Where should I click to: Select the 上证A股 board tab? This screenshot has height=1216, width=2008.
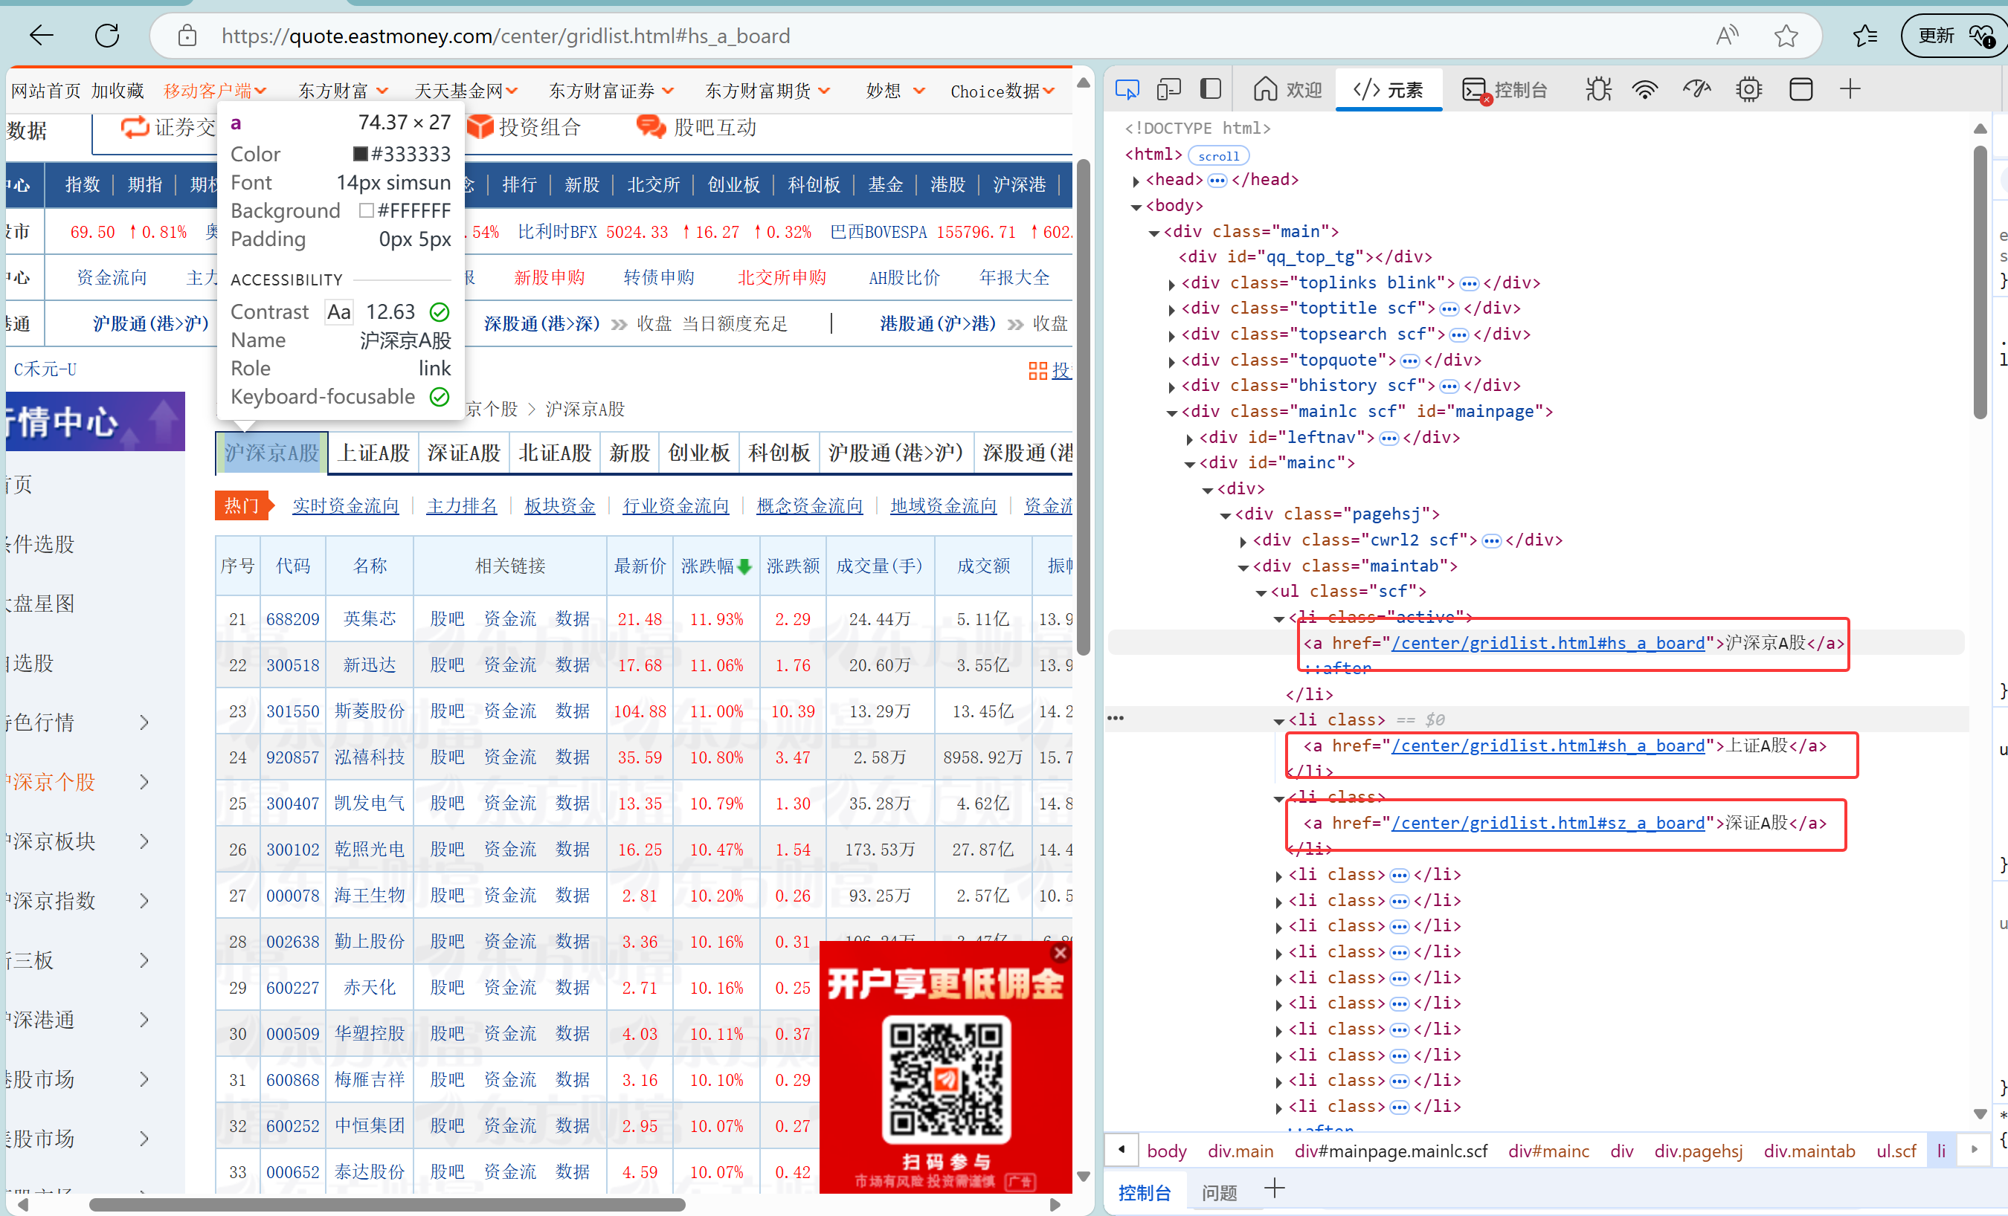(x=373, y=453)
